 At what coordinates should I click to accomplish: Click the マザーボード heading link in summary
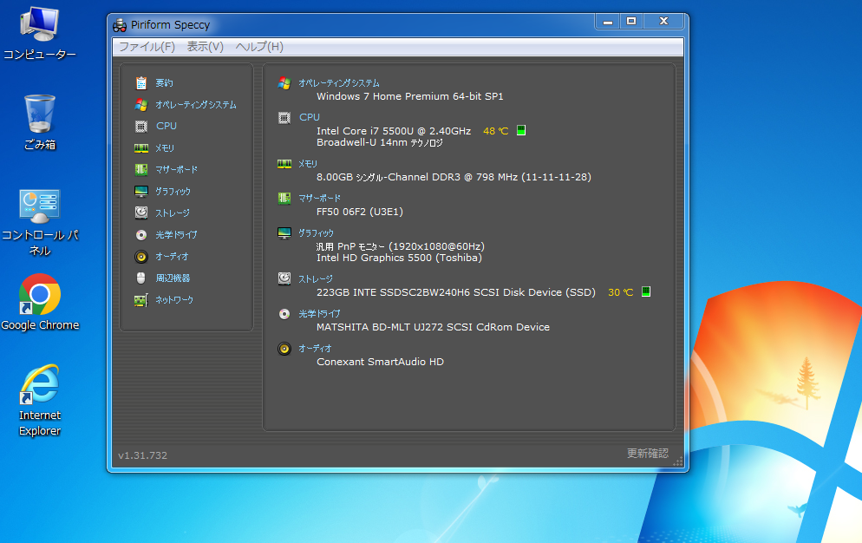click(x=319, y=198)
